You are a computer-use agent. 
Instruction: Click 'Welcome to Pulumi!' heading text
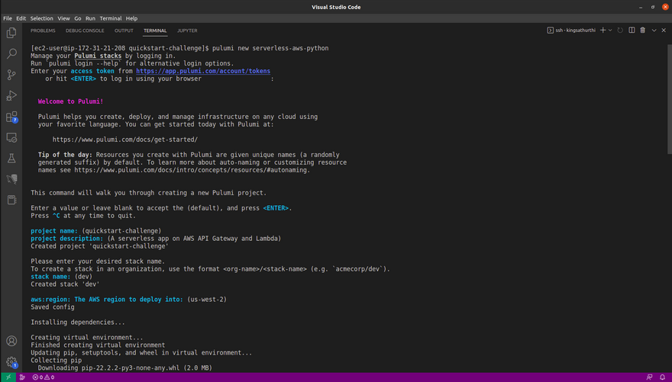[70, 101]
